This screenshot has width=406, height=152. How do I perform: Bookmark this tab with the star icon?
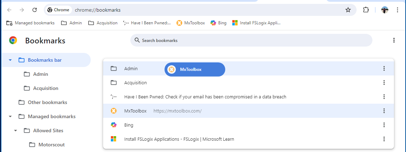pyautogui.click(x=348, y=10)
